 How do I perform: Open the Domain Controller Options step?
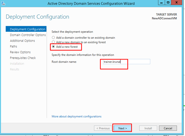pos(28,35)
